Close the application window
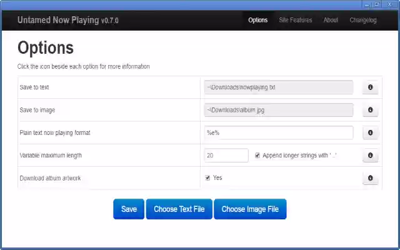The height and width of the screenshot is (250, 400). click(389, 4)
